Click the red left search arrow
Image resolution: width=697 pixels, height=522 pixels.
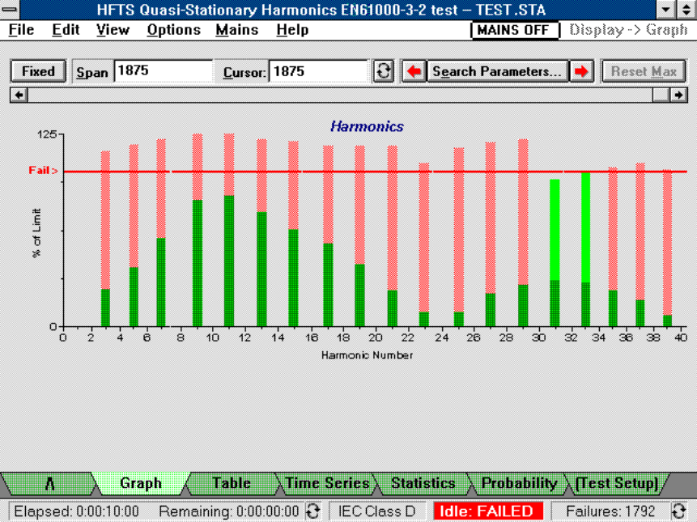(414, 71)
